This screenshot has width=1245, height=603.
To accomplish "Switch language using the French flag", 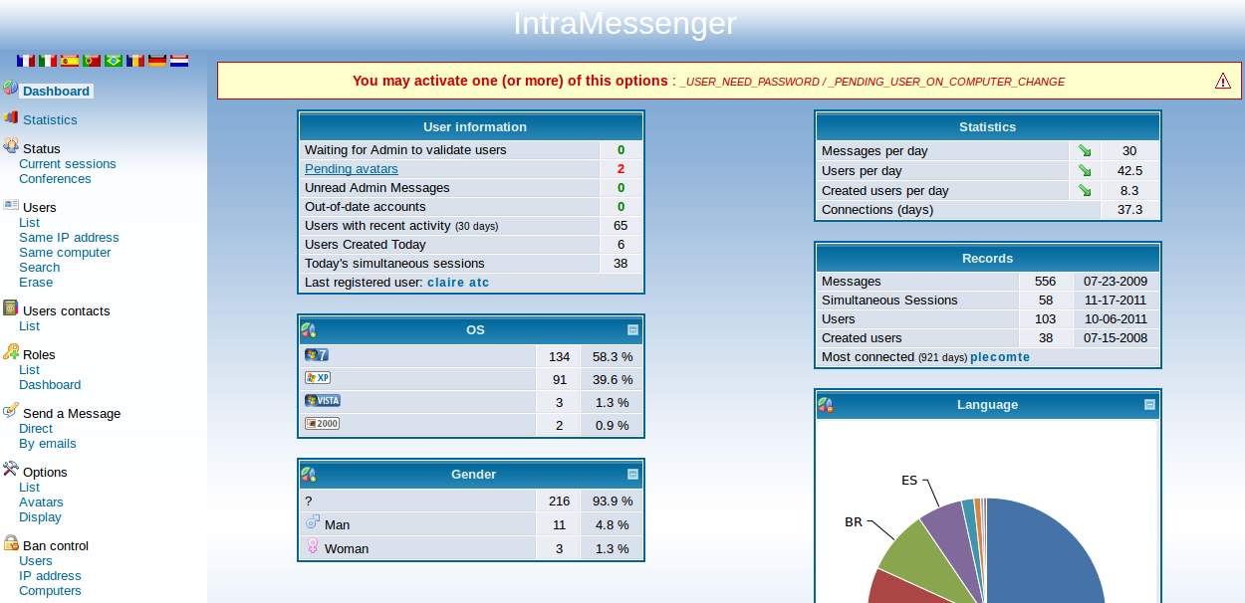I will coord(26,61).
